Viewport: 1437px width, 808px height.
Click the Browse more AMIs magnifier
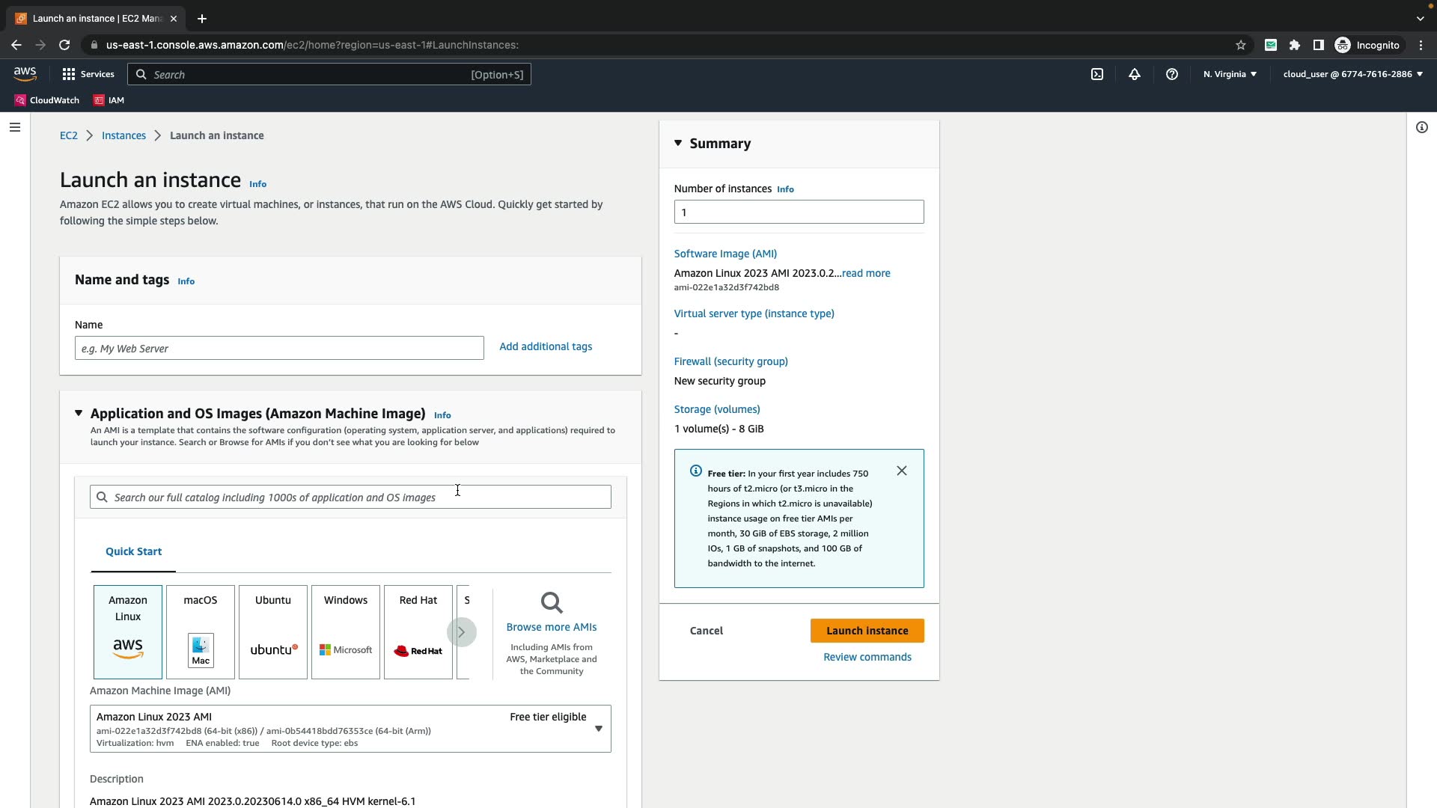point(552,603)
